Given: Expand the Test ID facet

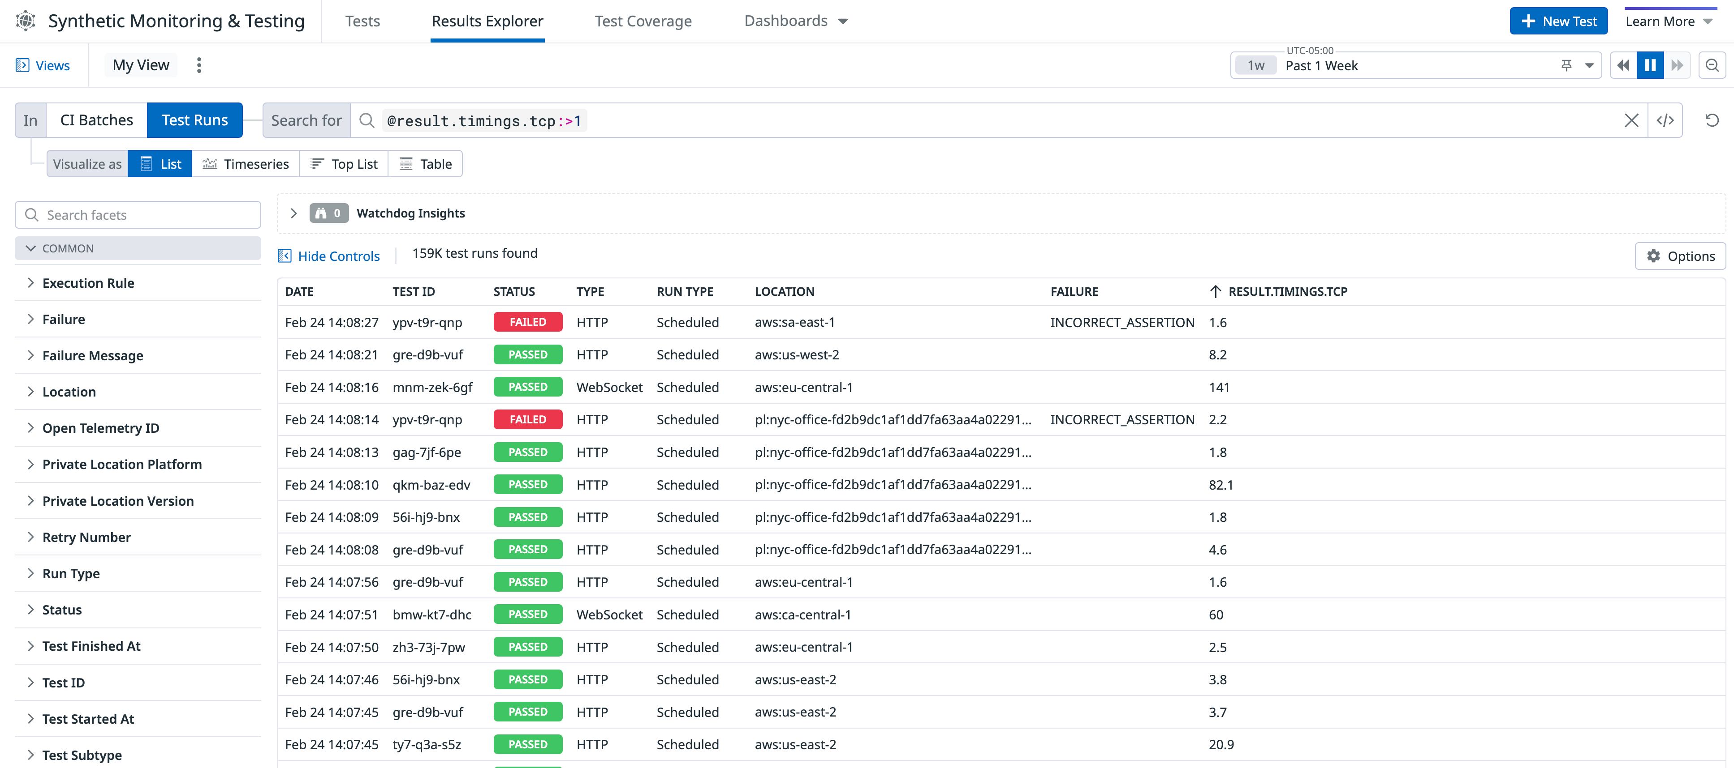Looking at the screenshot, I should tap(138, 683).
